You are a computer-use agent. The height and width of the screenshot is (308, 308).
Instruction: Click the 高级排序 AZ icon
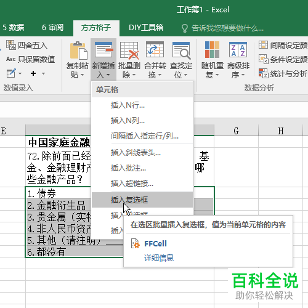(238, 49)
